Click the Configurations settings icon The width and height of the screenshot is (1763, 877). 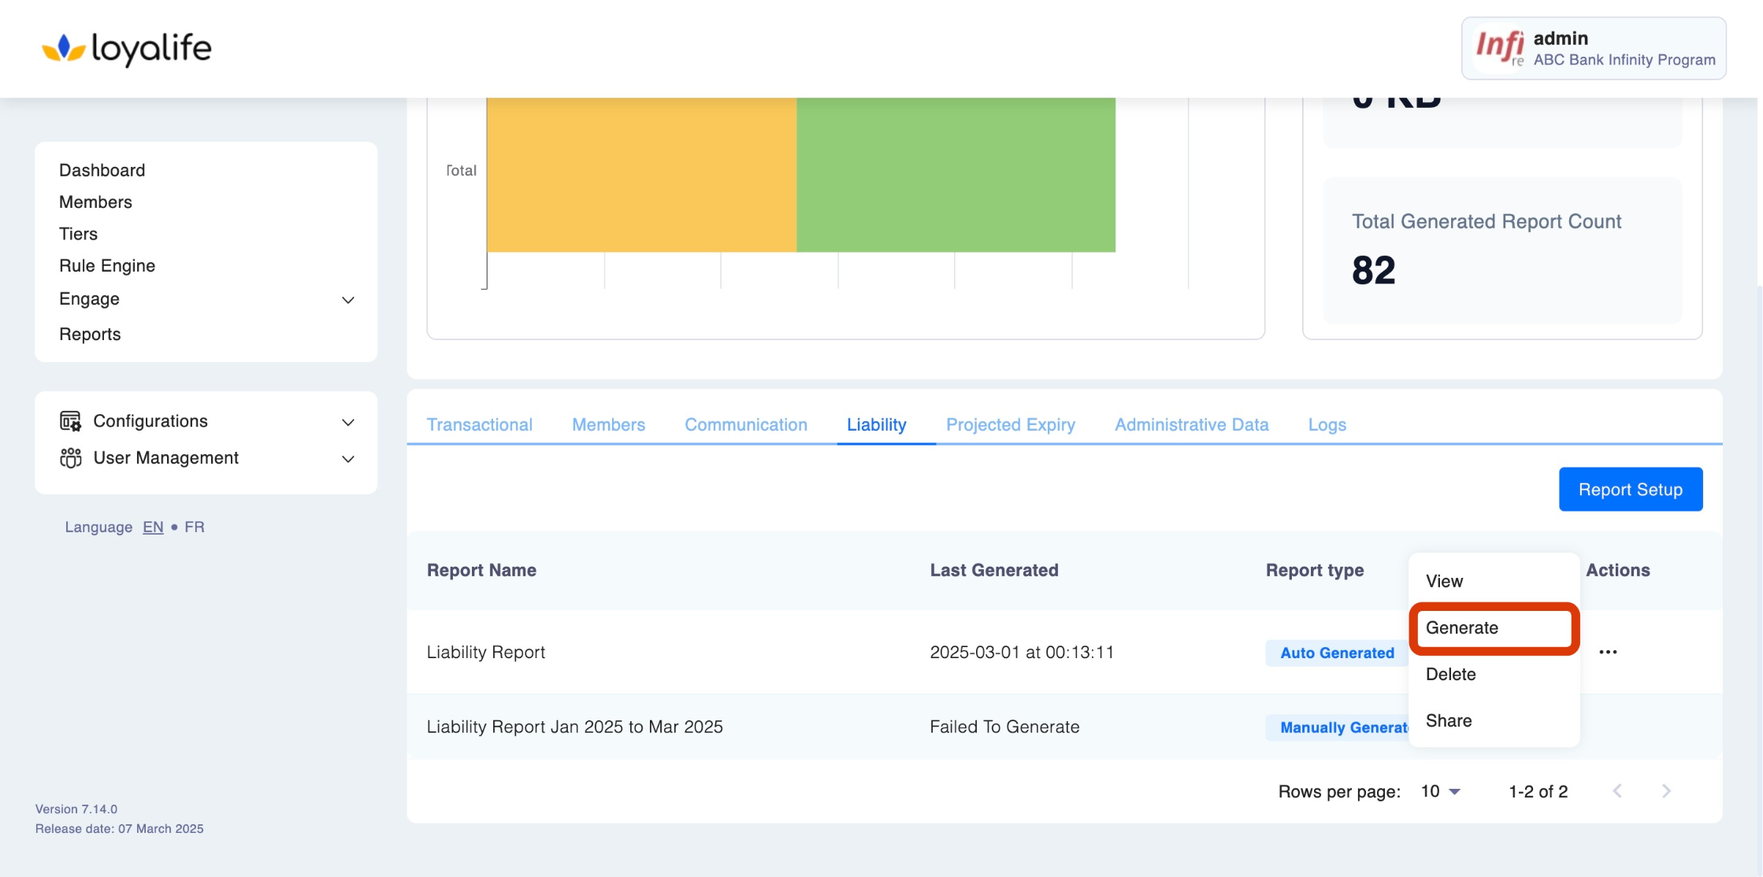pyautogui.click(x=70, y=421)
